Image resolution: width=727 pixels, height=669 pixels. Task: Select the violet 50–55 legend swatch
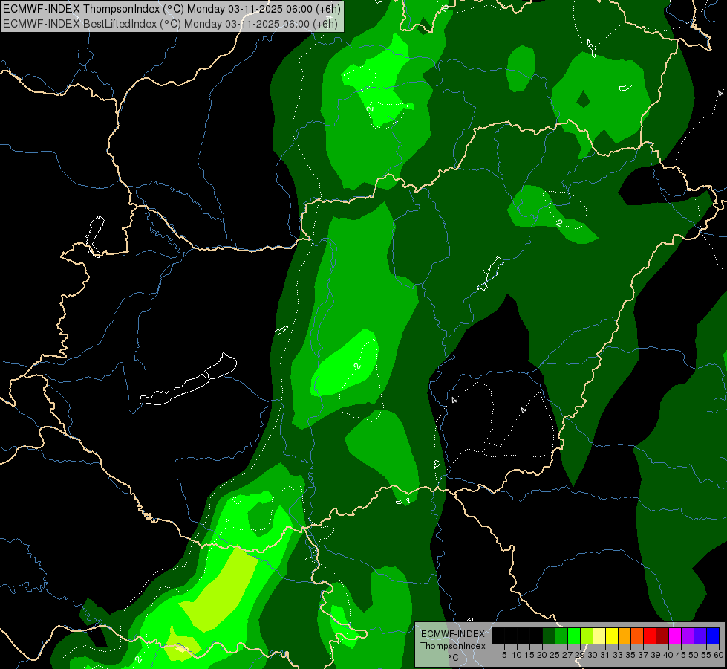coord(700,636)
